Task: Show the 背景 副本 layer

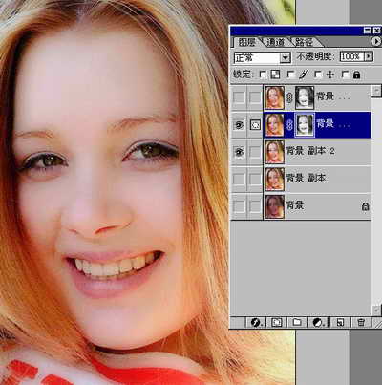Action: 239,179
